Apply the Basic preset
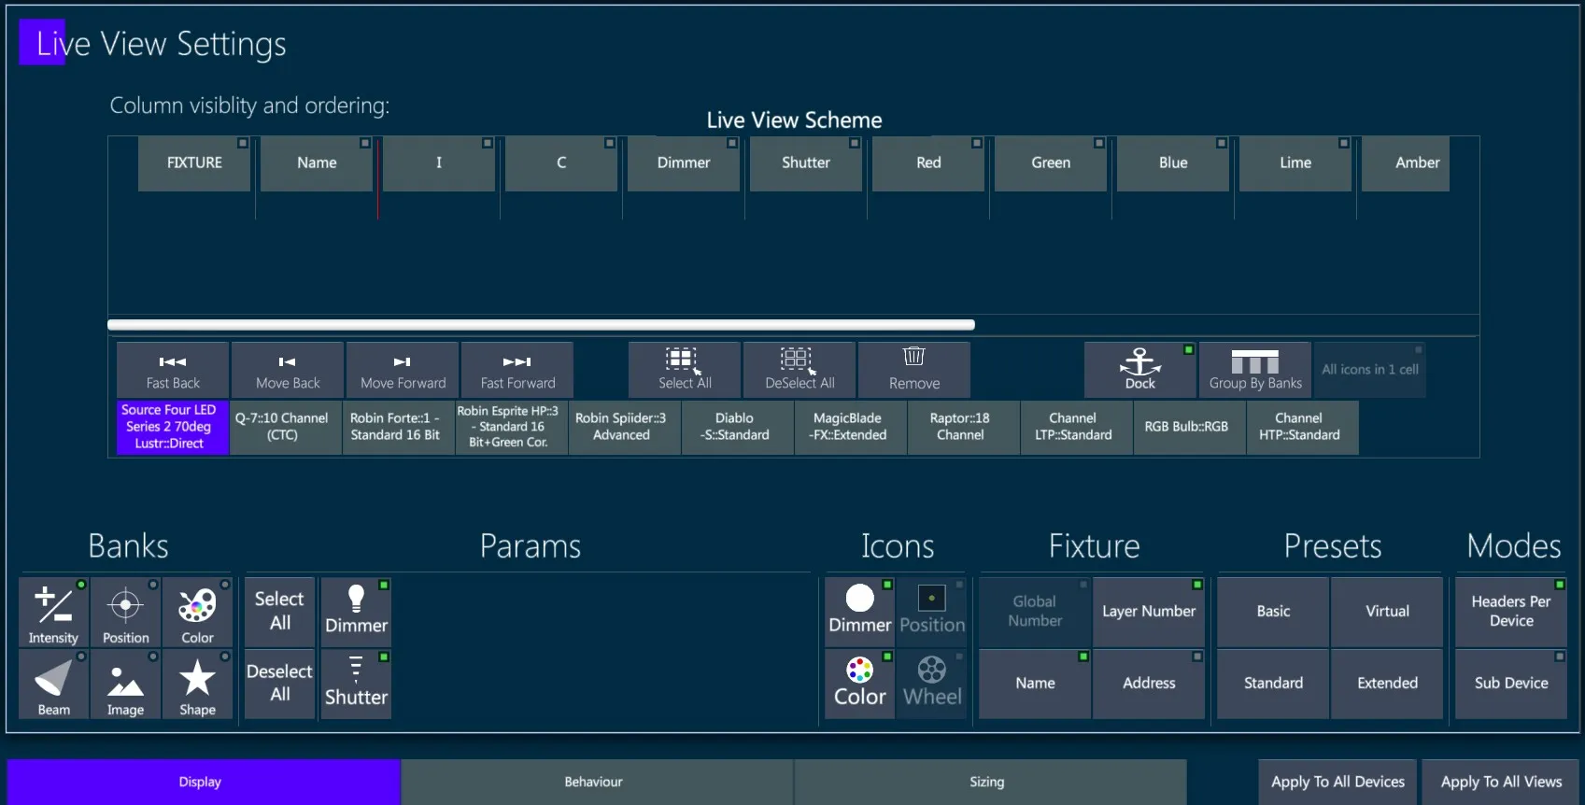This screenshot has height=805, width=1585. click(x=1273, y=612)
